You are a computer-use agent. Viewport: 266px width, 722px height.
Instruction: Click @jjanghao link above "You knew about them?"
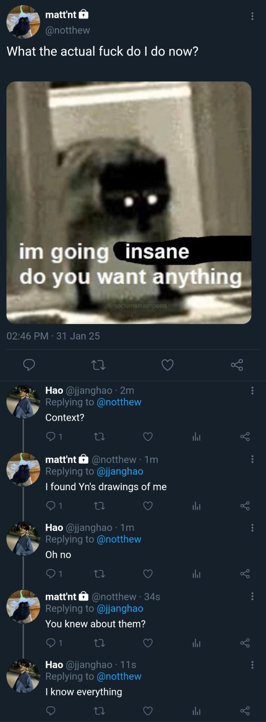(120, 608)
